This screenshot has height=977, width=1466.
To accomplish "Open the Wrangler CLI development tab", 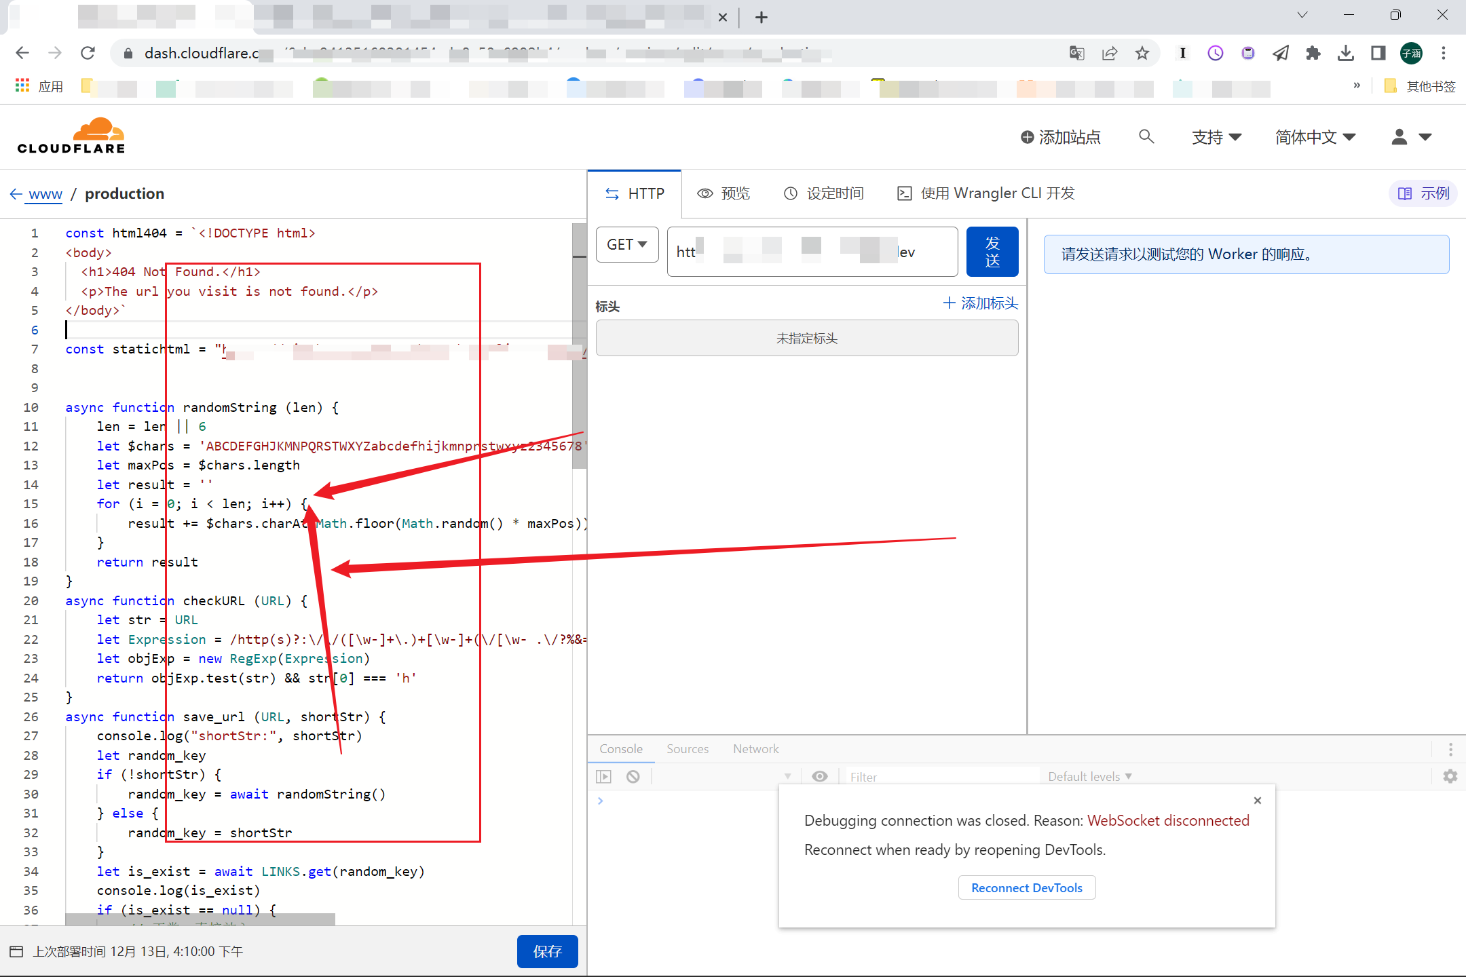I will (986, 193).
